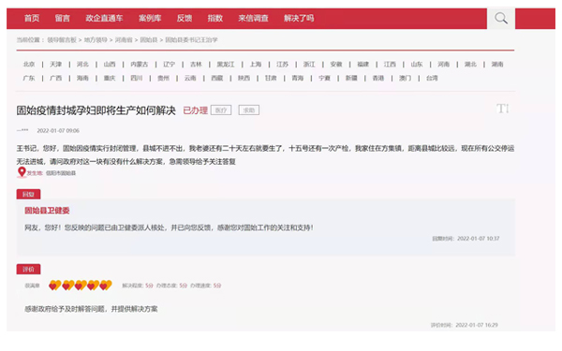Viewport: 562px width, 351px height.
Task: Click 湖北 in the province row
Action: coord(470,64)
